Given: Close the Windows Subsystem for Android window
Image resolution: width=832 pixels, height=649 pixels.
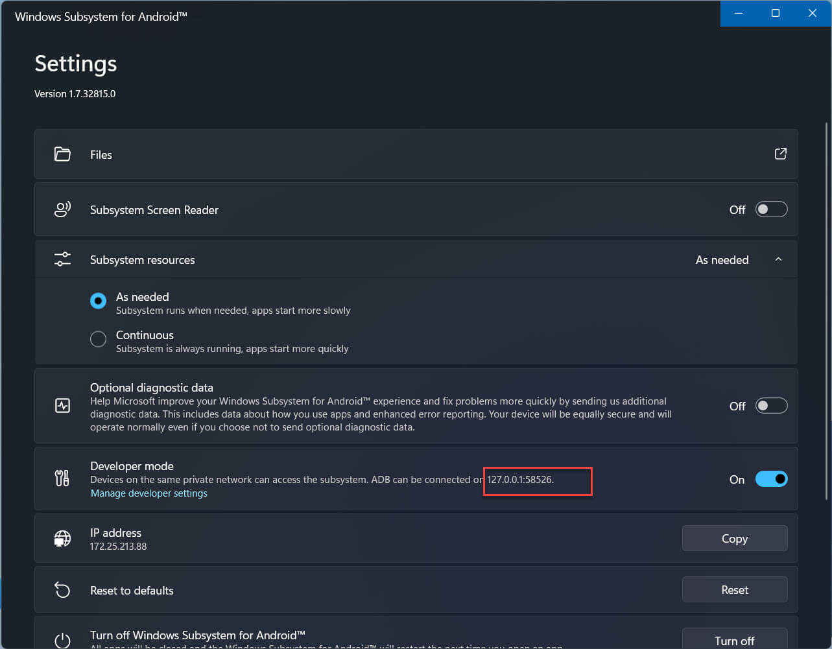Looking at the screenshot, I should click(812, 13).
